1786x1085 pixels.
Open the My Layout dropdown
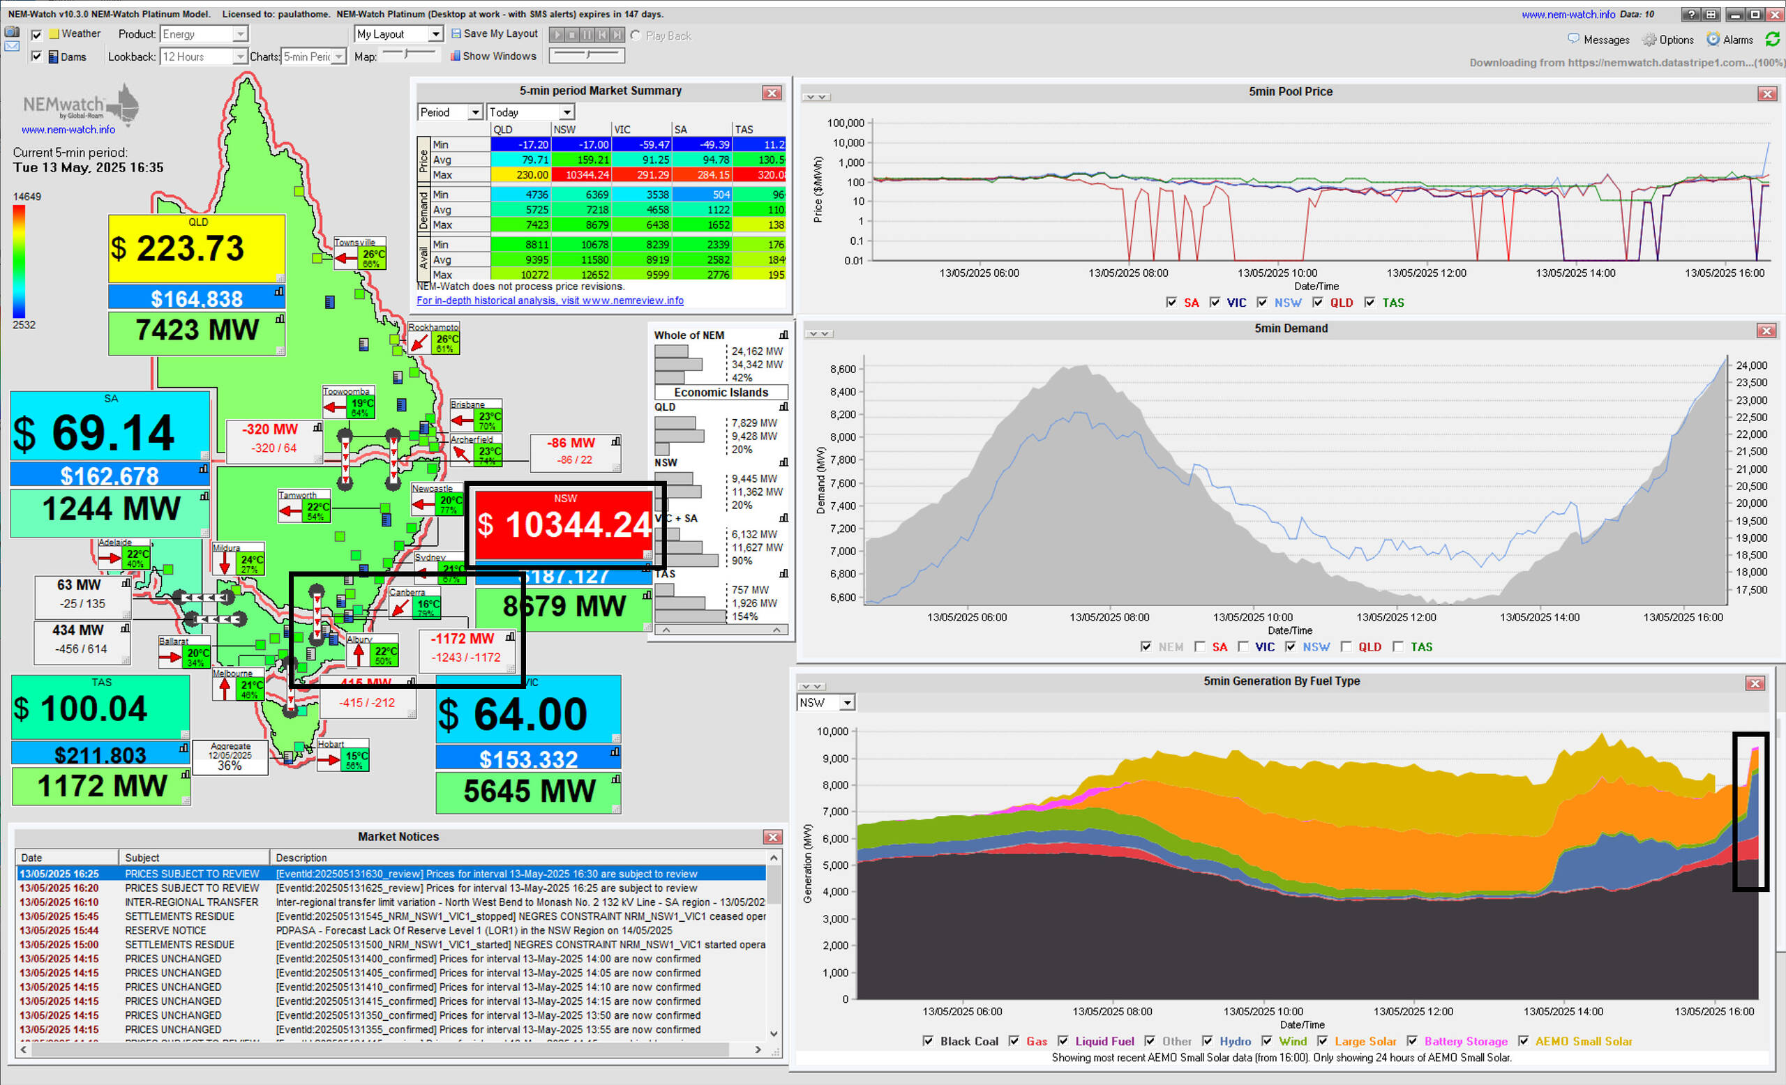click(x=398, y=34)
